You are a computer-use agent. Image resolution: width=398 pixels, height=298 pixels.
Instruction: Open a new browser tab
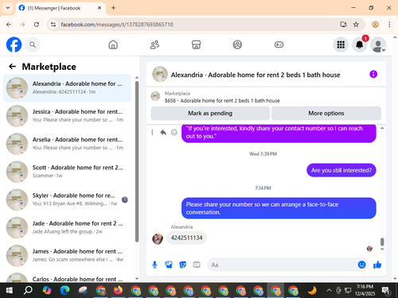[113, 8]
